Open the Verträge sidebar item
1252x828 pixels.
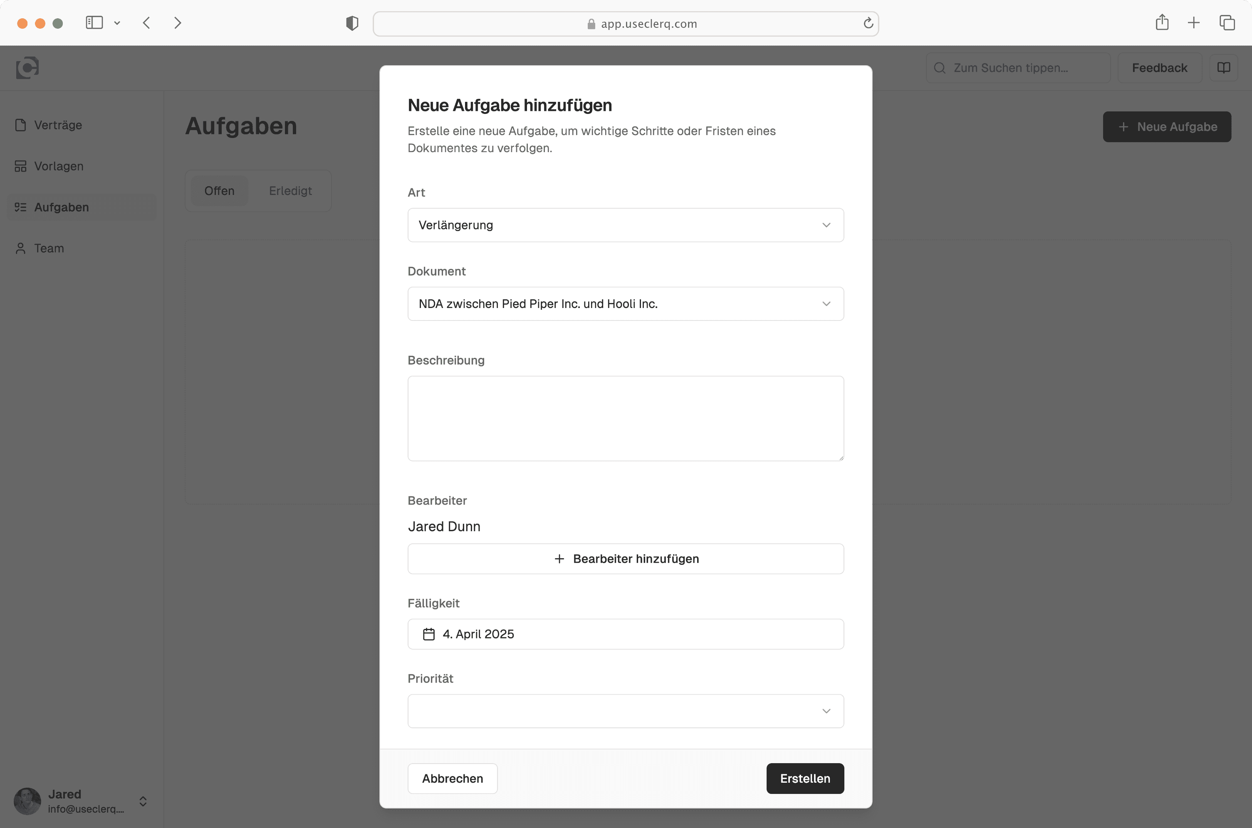[x=82, y=125]
